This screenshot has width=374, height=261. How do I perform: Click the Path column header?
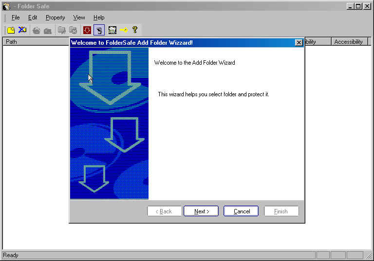(x=36, y=42)
